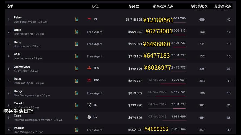Click League of Legends icon in Faker's row

click(76, 19)
